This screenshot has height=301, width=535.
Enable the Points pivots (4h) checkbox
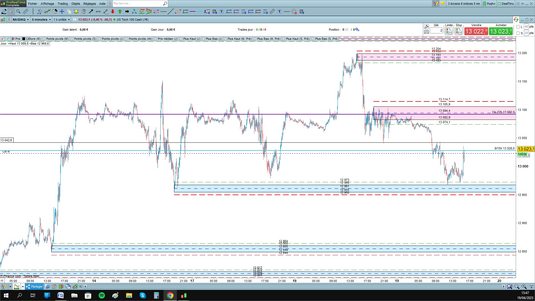pyautogui.click(x=127, y=39)
